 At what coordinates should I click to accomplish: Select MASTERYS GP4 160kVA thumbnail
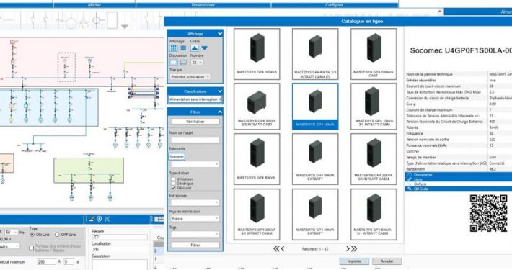tap(257, 54)
